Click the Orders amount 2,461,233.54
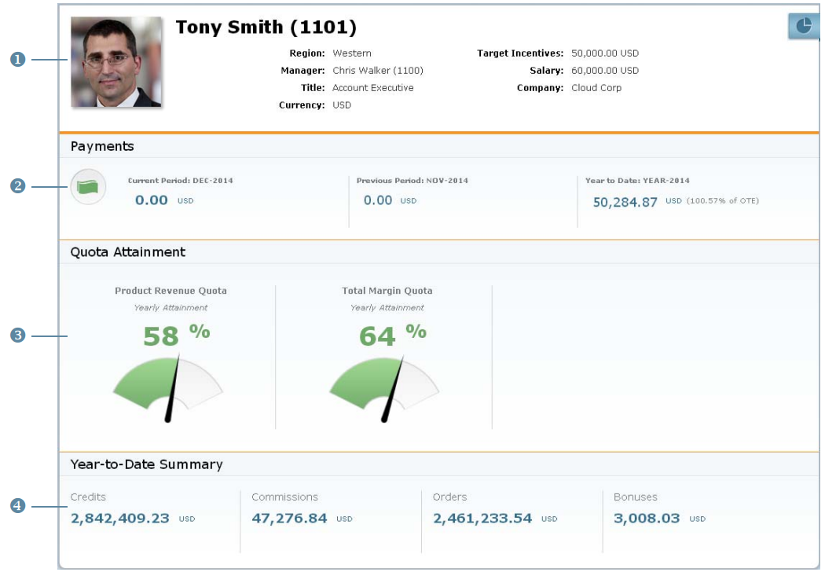 pyautogui.click(x=482, y=519)
